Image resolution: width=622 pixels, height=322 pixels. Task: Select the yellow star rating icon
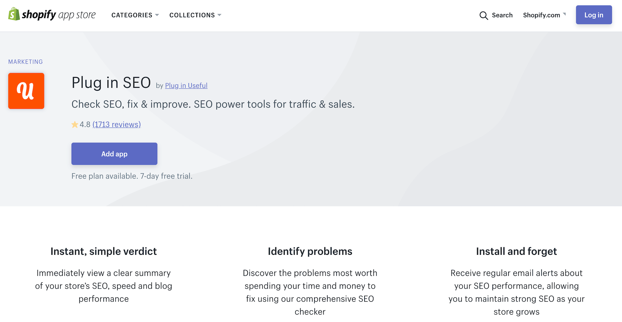click(74, 124)
